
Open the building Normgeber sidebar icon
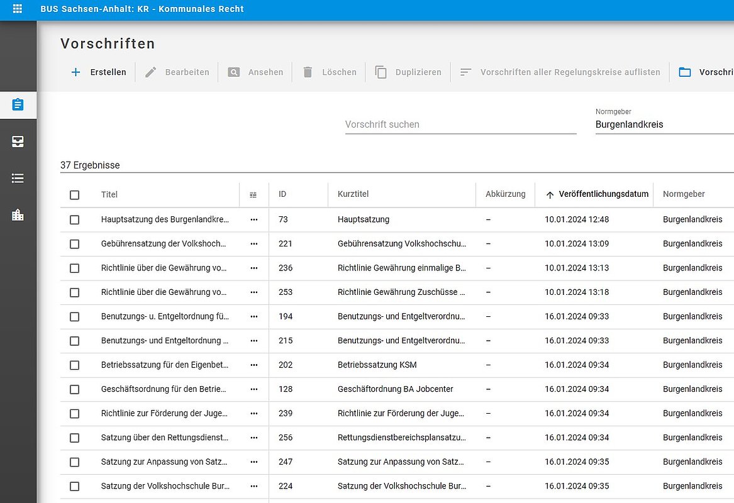click(18, 215)
